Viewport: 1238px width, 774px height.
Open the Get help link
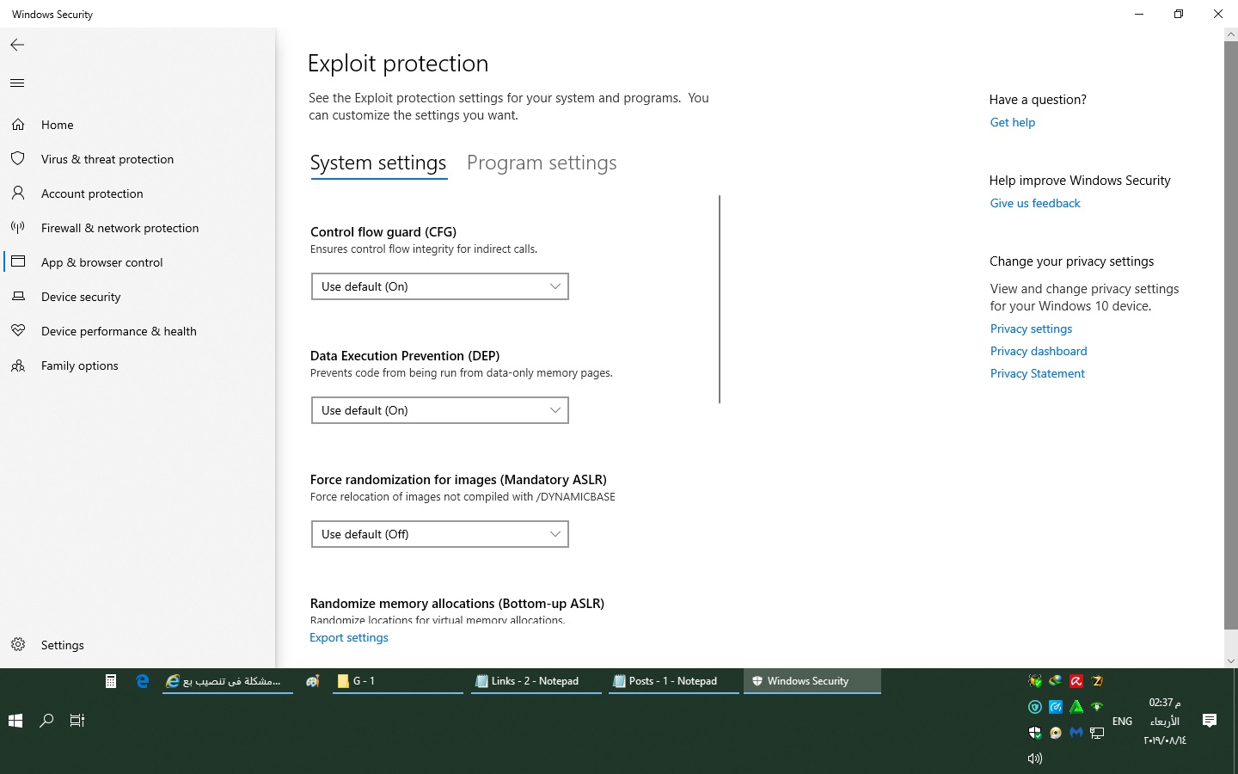pos(1013,122)
